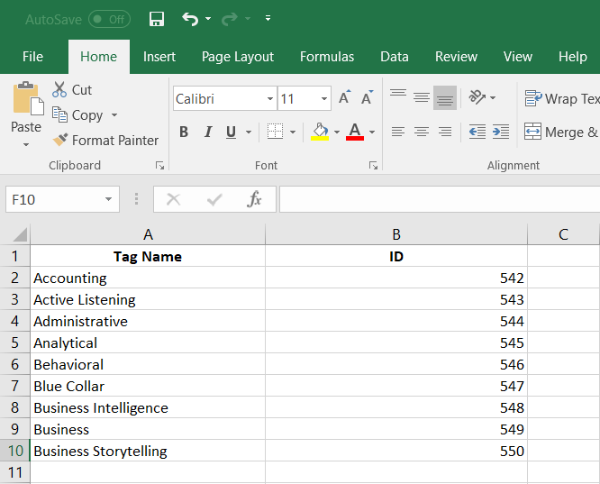The height and width of the screenshot is (484, 600).
Task: Toggle Underline formatting
Action: pos(231,132)
